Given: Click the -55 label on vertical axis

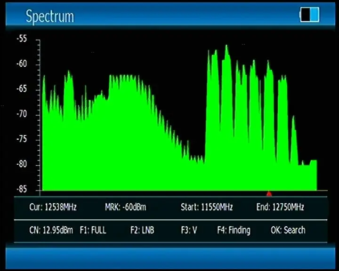Looking at the screenshot, I should click(x=22, y=39).
